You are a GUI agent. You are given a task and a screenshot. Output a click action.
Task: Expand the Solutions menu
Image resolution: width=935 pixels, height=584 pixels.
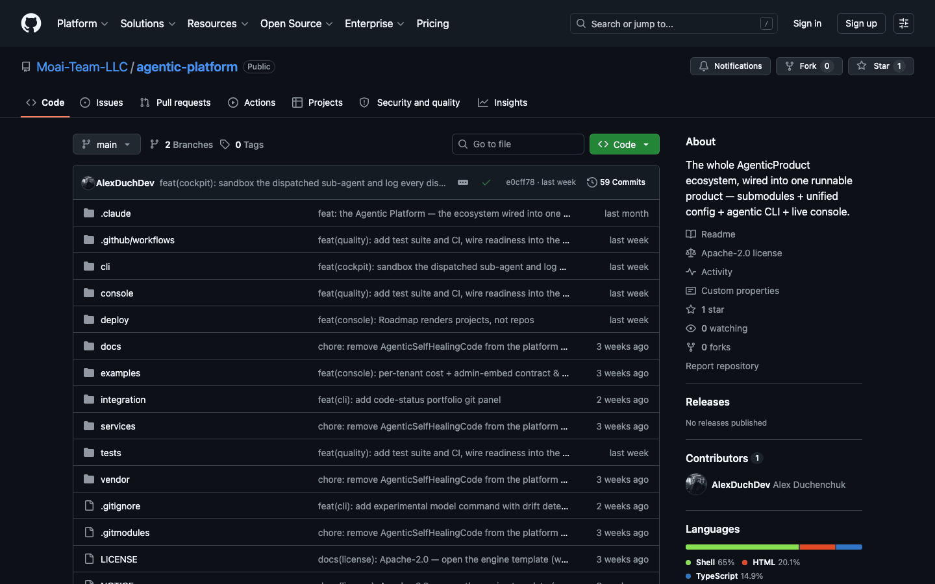point(148,23)
